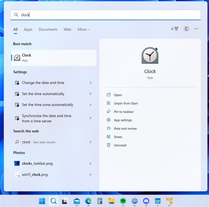Click the yellow arrows app icon on taskbar
This screenshot has width=209, height=207.
(169, 201)
